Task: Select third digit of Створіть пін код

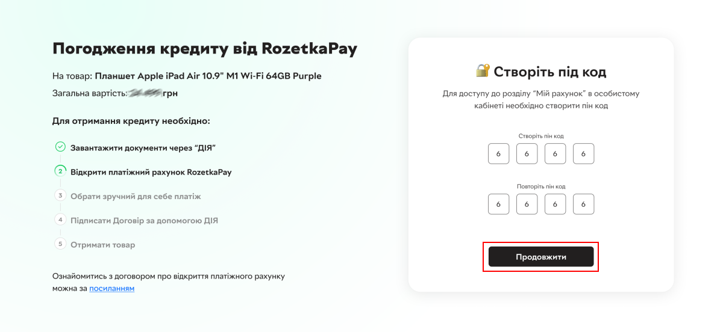Action: pos(555,153)
